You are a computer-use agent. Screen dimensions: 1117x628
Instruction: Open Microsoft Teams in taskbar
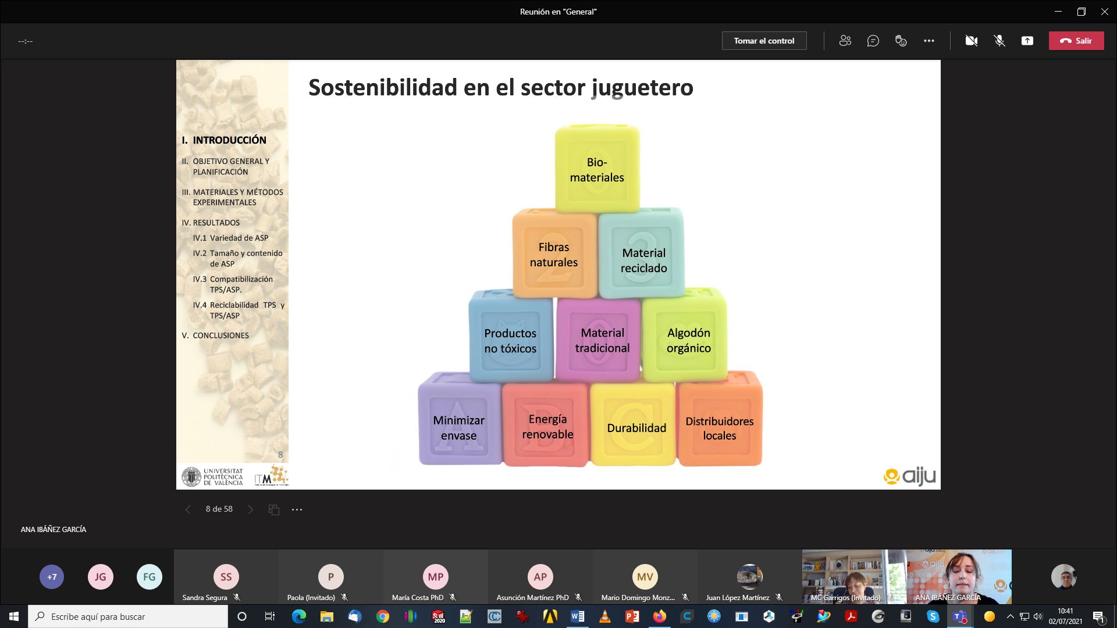(x=960, y=616)
